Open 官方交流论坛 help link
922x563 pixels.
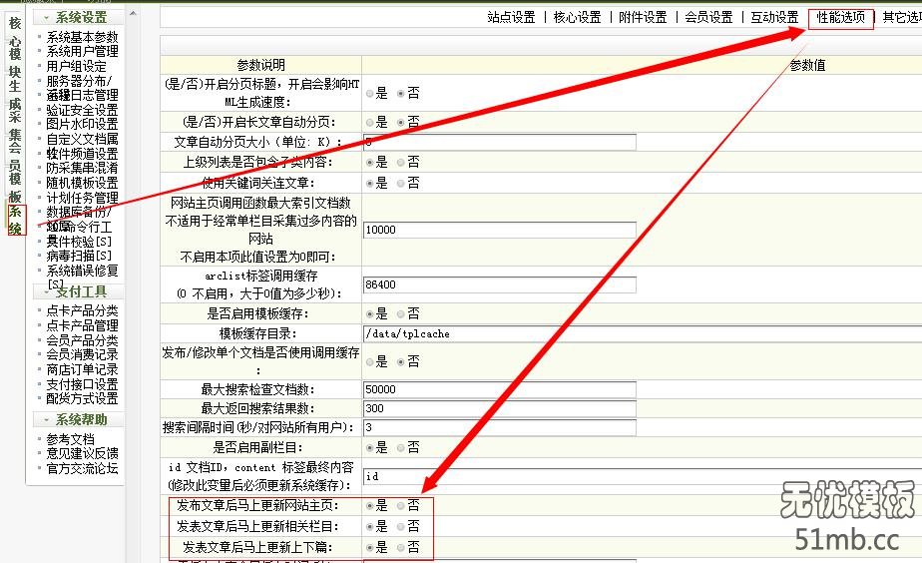click(82, 468)
